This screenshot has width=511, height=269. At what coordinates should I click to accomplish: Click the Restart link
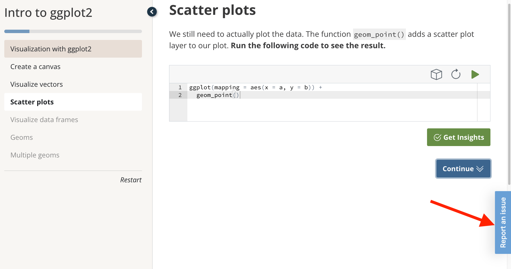point(131,180)
